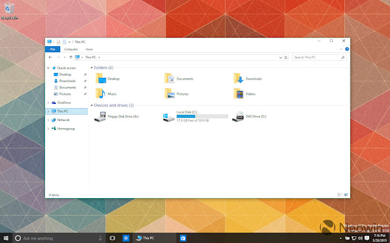Go up one level with Up arrow
Viewport: 390px width, 243px height.
pyautogui.click(x=71, y=57)
